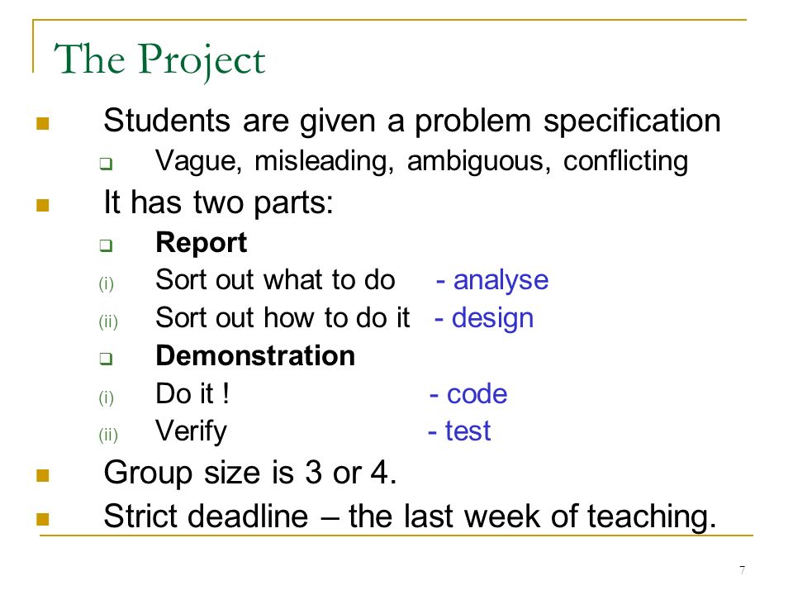
Task: Click the (i) marker before 'Sort out what to do'
Action: point(107,283)
